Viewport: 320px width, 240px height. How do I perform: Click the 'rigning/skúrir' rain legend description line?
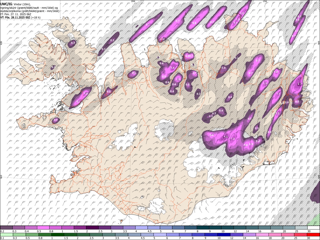point(29,7)
